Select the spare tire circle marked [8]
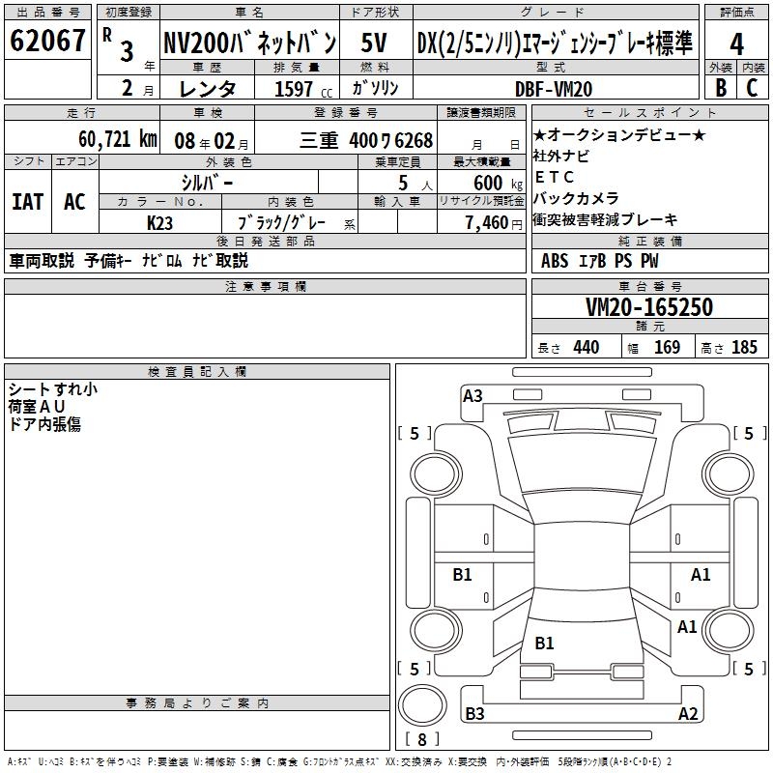Viewport: 773px width, 773px height. (x=422, y=706)
